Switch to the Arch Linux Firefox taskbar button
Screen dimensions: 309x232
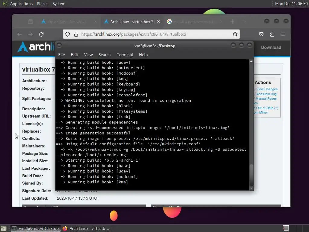(x=86, y=228)
